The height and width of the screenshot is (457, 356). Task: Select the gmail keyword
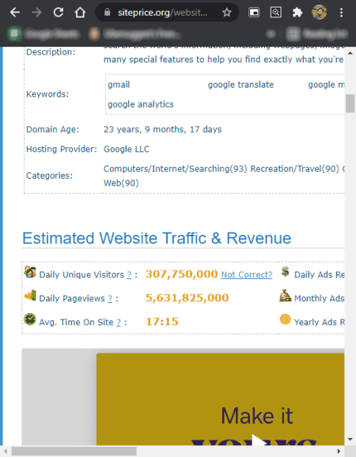point(119,85)
